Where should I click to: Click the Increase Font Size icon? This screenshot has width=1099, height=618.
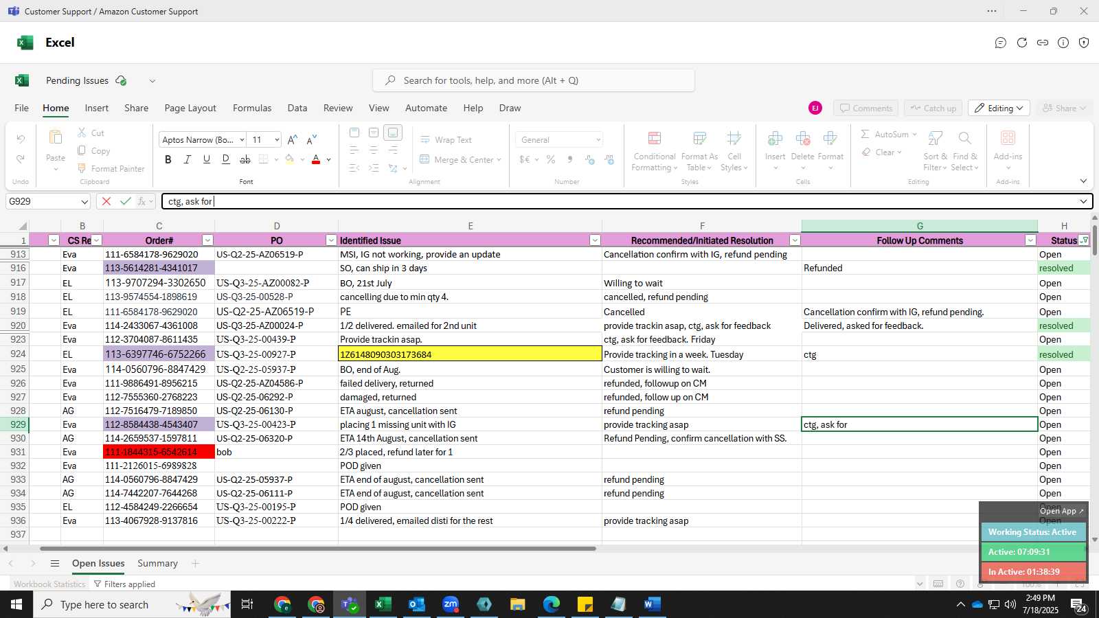point(293,139)
